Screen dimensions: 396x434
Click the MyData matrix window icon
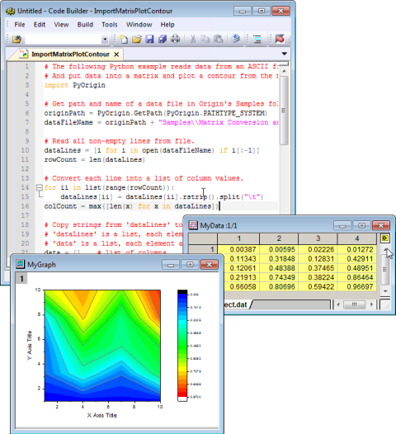[x=193, y=225]
